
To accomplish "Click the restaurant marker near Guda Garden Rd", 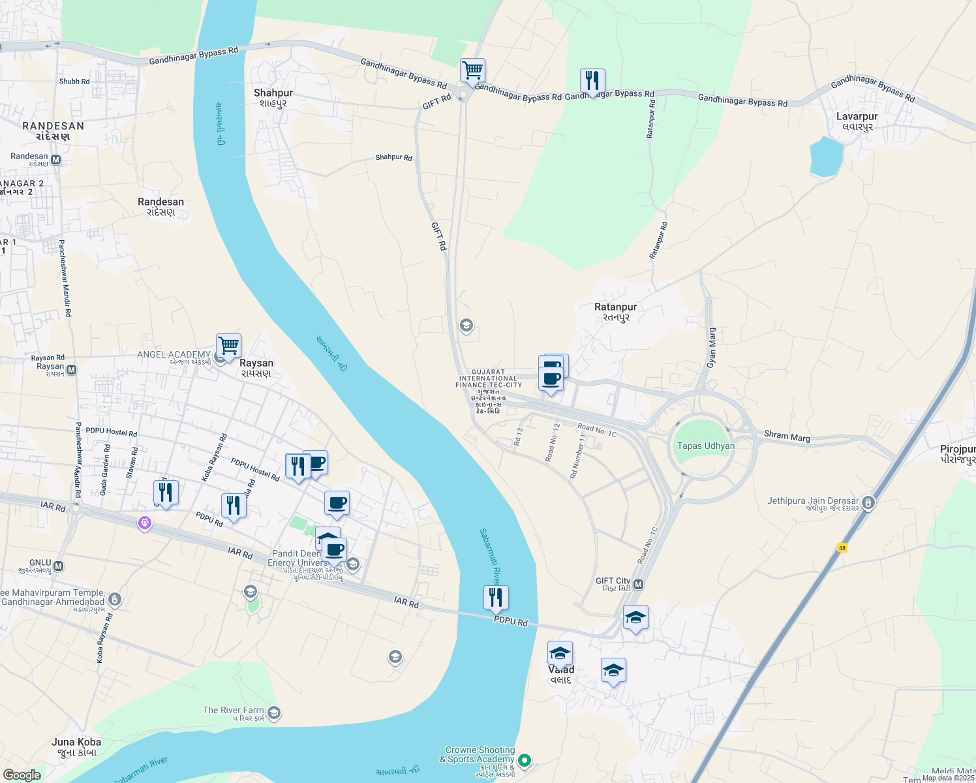I will 166,493.
